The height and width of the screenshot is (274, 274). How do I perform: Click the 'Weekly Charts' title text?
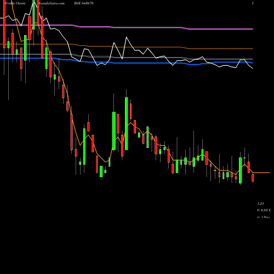pyautogui.click(x=15, y=3)
